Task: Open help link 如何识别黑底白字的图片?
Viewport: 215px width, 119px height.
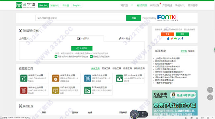Action: pos(166,61)
